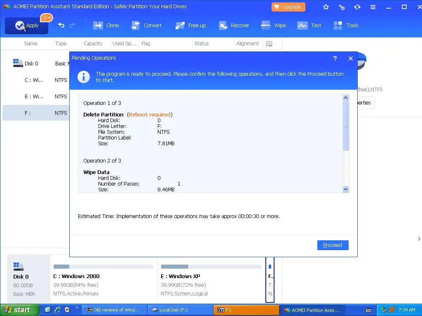Undo the last operation

(x=61, y=25)
